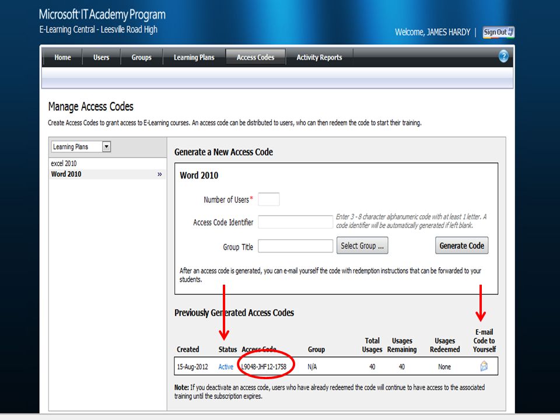Click the Usages Remaining column header
Image resolution: width=560 pixels, height=420 pixels.
click(x=402, y=345)
